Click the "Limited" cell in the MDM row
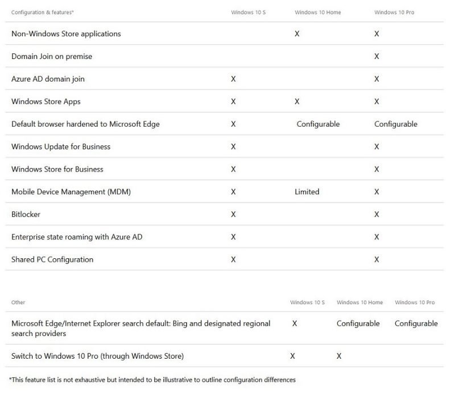The height and width of the screenshot is (395, 455). [307, 192]
